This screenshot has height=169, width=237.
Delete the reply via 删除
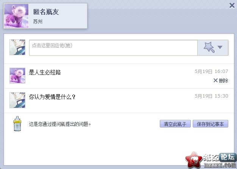pos(223,81)
